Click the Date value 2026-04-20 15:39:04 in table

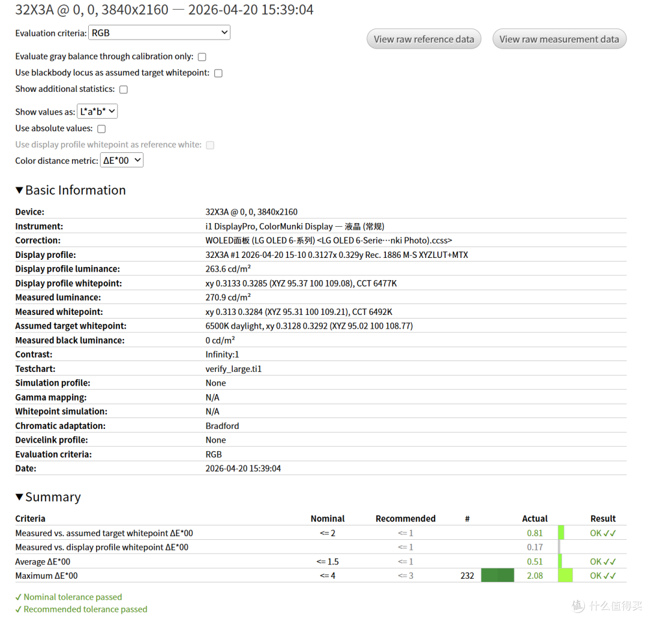point(243,468)
